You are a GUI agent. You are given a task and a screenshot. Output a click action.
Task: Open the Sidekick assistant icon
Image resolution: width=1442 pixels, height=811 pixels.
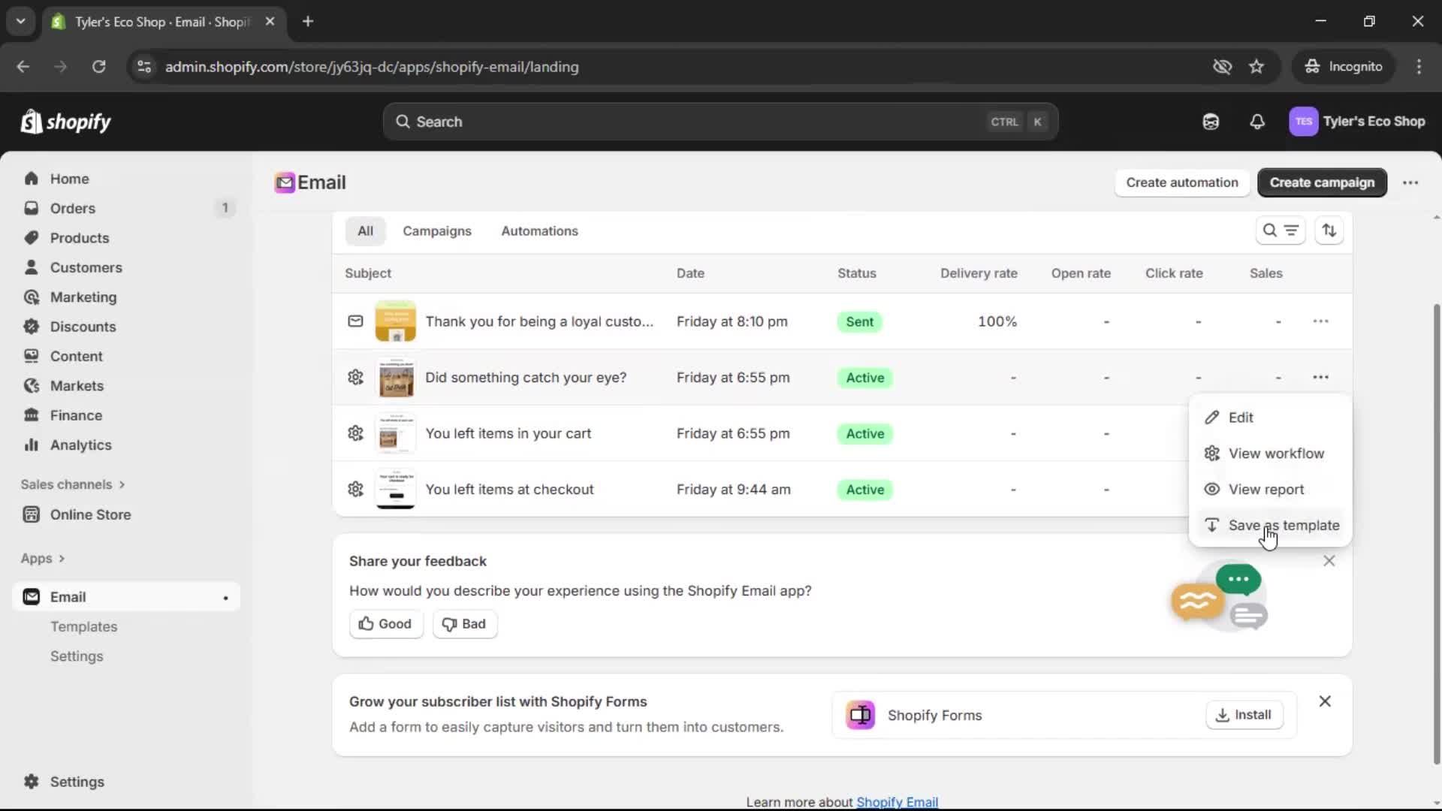click(x=1211, y=122)
